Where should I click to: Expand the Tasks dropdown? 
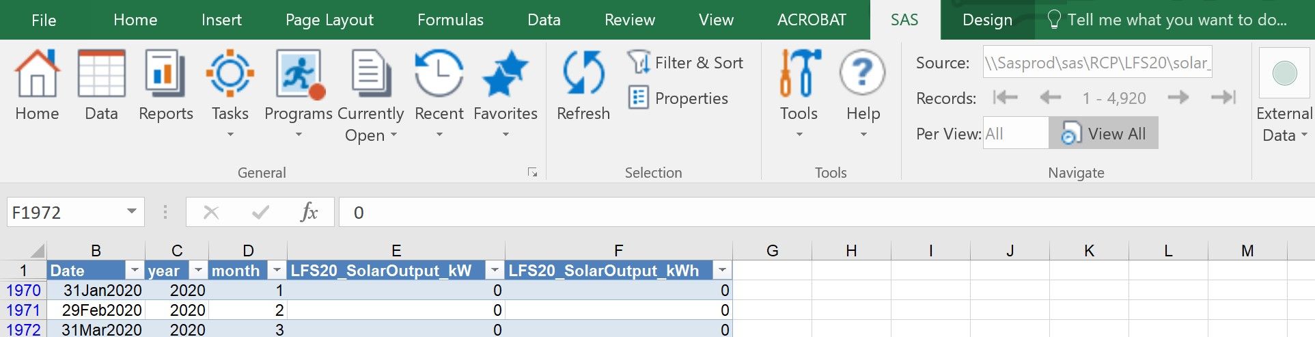pyautogui.click(x=230, y=134)
